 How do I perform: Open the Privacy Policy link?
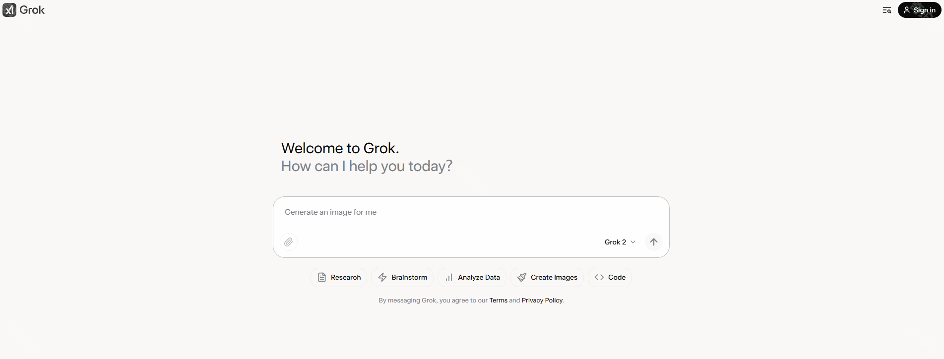click(x=542, y=300)
